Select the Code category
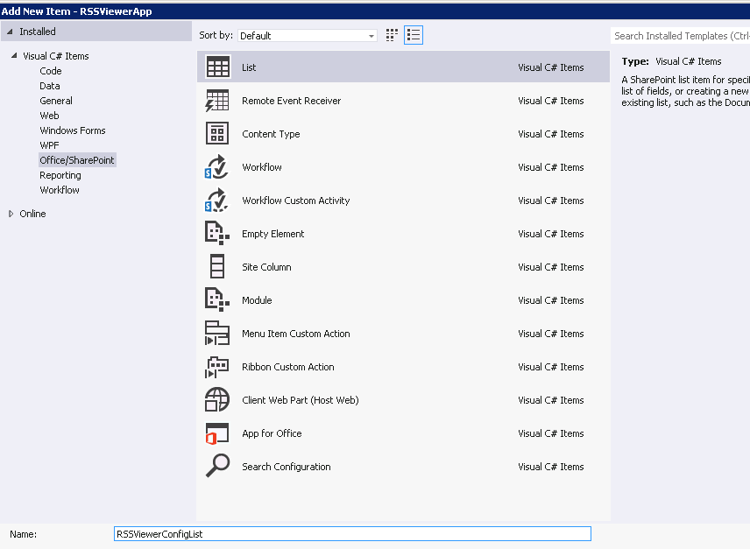The width and height of the screenshot is (750, 549). coord(51,71)
